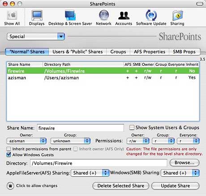Image resolution: width=206 pixels, height=196 pixels.
Task: Click the AFS column header
Action: coord(128,64)
